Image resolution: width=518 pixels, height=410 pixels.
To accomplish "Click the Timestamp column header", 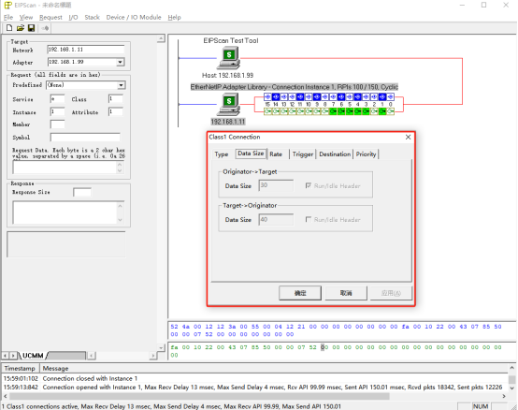I will pos(21,368).
